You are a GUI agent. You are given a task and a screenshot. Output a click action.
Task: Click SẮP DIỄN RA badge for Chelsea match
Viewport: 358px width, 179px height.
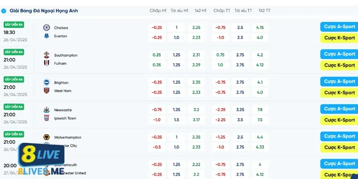click(14, 25)
